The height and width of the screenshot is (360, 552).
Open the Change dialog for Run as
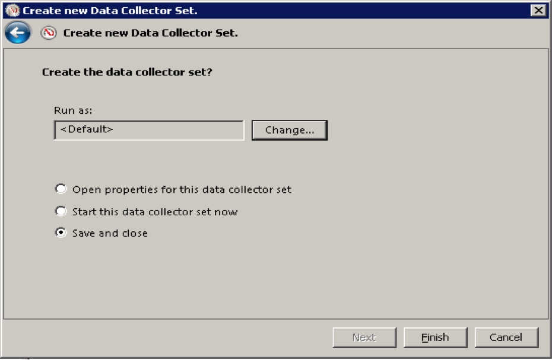[289, 130]
